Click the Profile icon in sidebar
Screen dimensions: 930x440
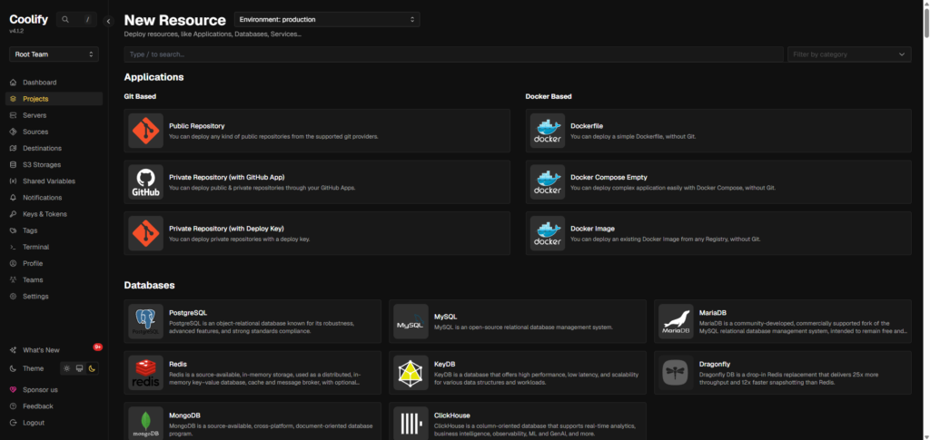point(13,263)
